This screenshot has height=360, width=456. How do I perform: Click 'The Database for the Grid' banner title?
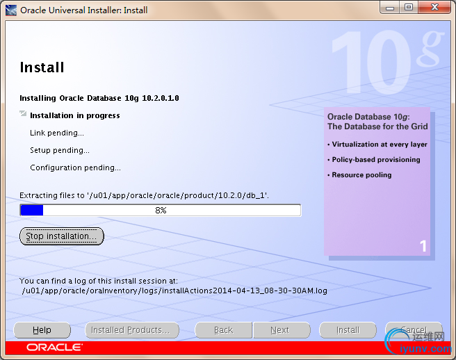[x=377, y=126]
